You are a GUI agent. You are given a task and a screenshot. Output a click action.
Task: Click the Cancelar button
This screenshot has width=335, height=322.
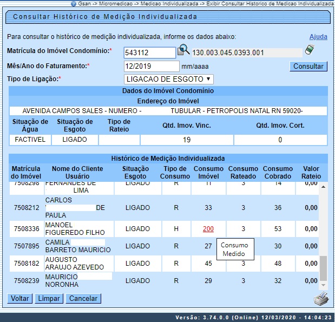click(x=83, y=299)
